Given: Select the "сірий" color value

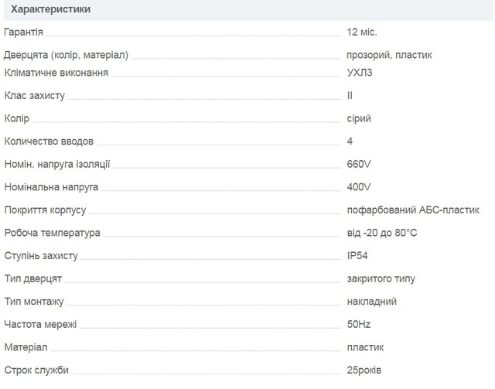Looking at the screenshot, I should (x=359, y=118).
